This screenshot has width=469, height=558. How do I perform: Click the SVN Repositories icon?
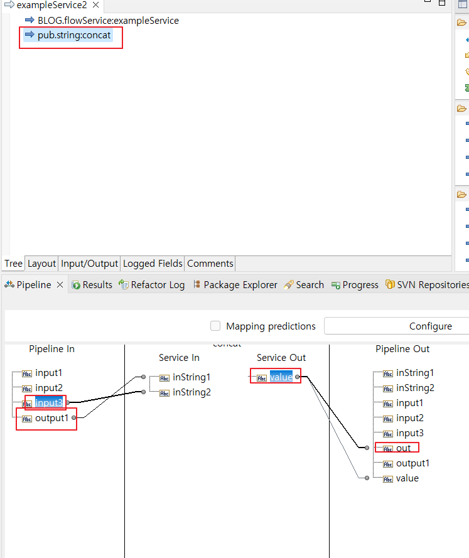pyautogui.click(x=390, y=284)
